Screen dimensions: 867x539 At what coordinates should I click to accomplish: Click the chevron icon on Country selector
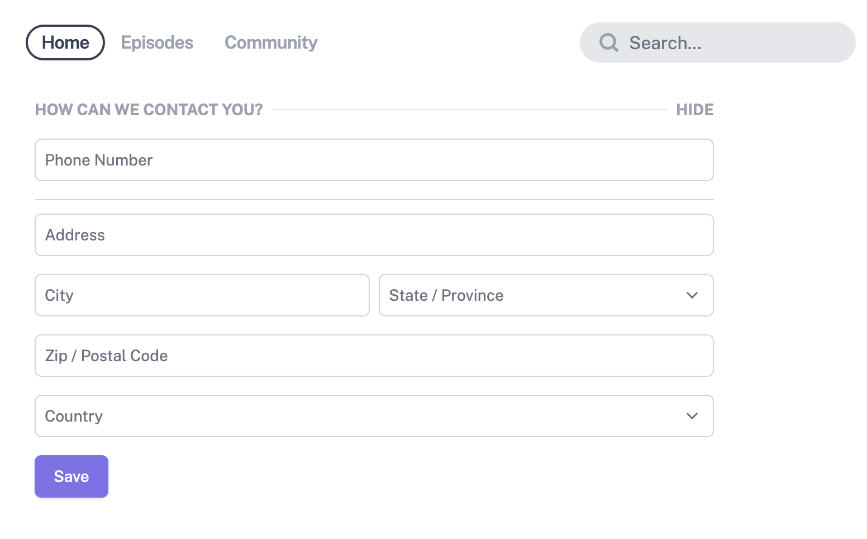point(692,416)
